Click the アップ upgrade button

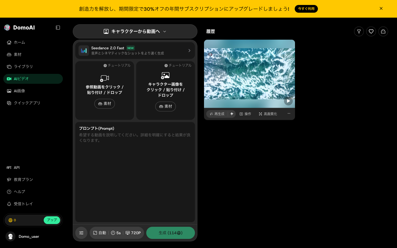coord(52,220)
